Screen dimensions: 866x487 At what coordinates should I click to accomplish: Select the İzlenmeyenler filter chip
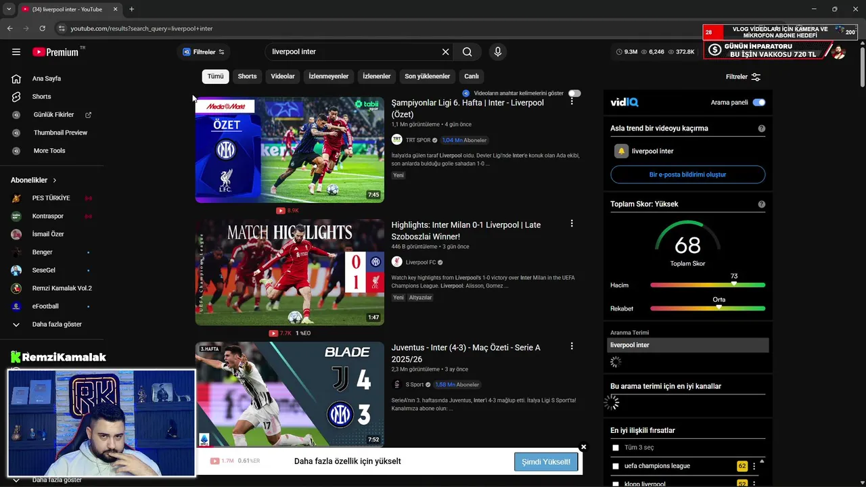tap(328, 76)
